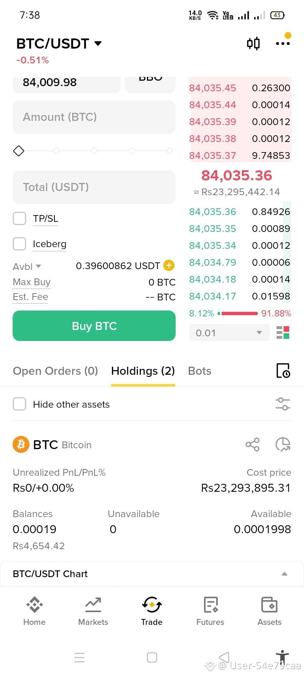The width and height of the screenshot is (304, 676).
Task: Switch to the Open Orders (0) tab
Action: click(x=55, y=371)
